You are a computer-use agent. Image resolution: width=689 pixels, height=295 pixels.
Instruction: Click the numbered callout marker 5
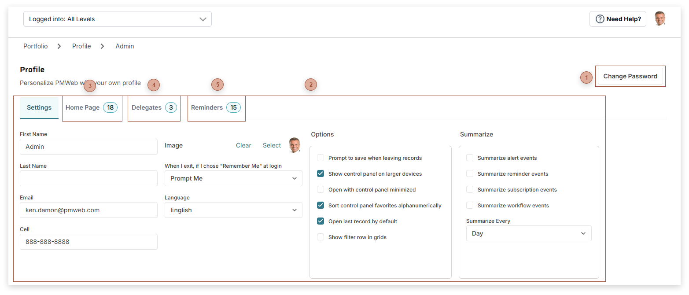click(217, 85)
